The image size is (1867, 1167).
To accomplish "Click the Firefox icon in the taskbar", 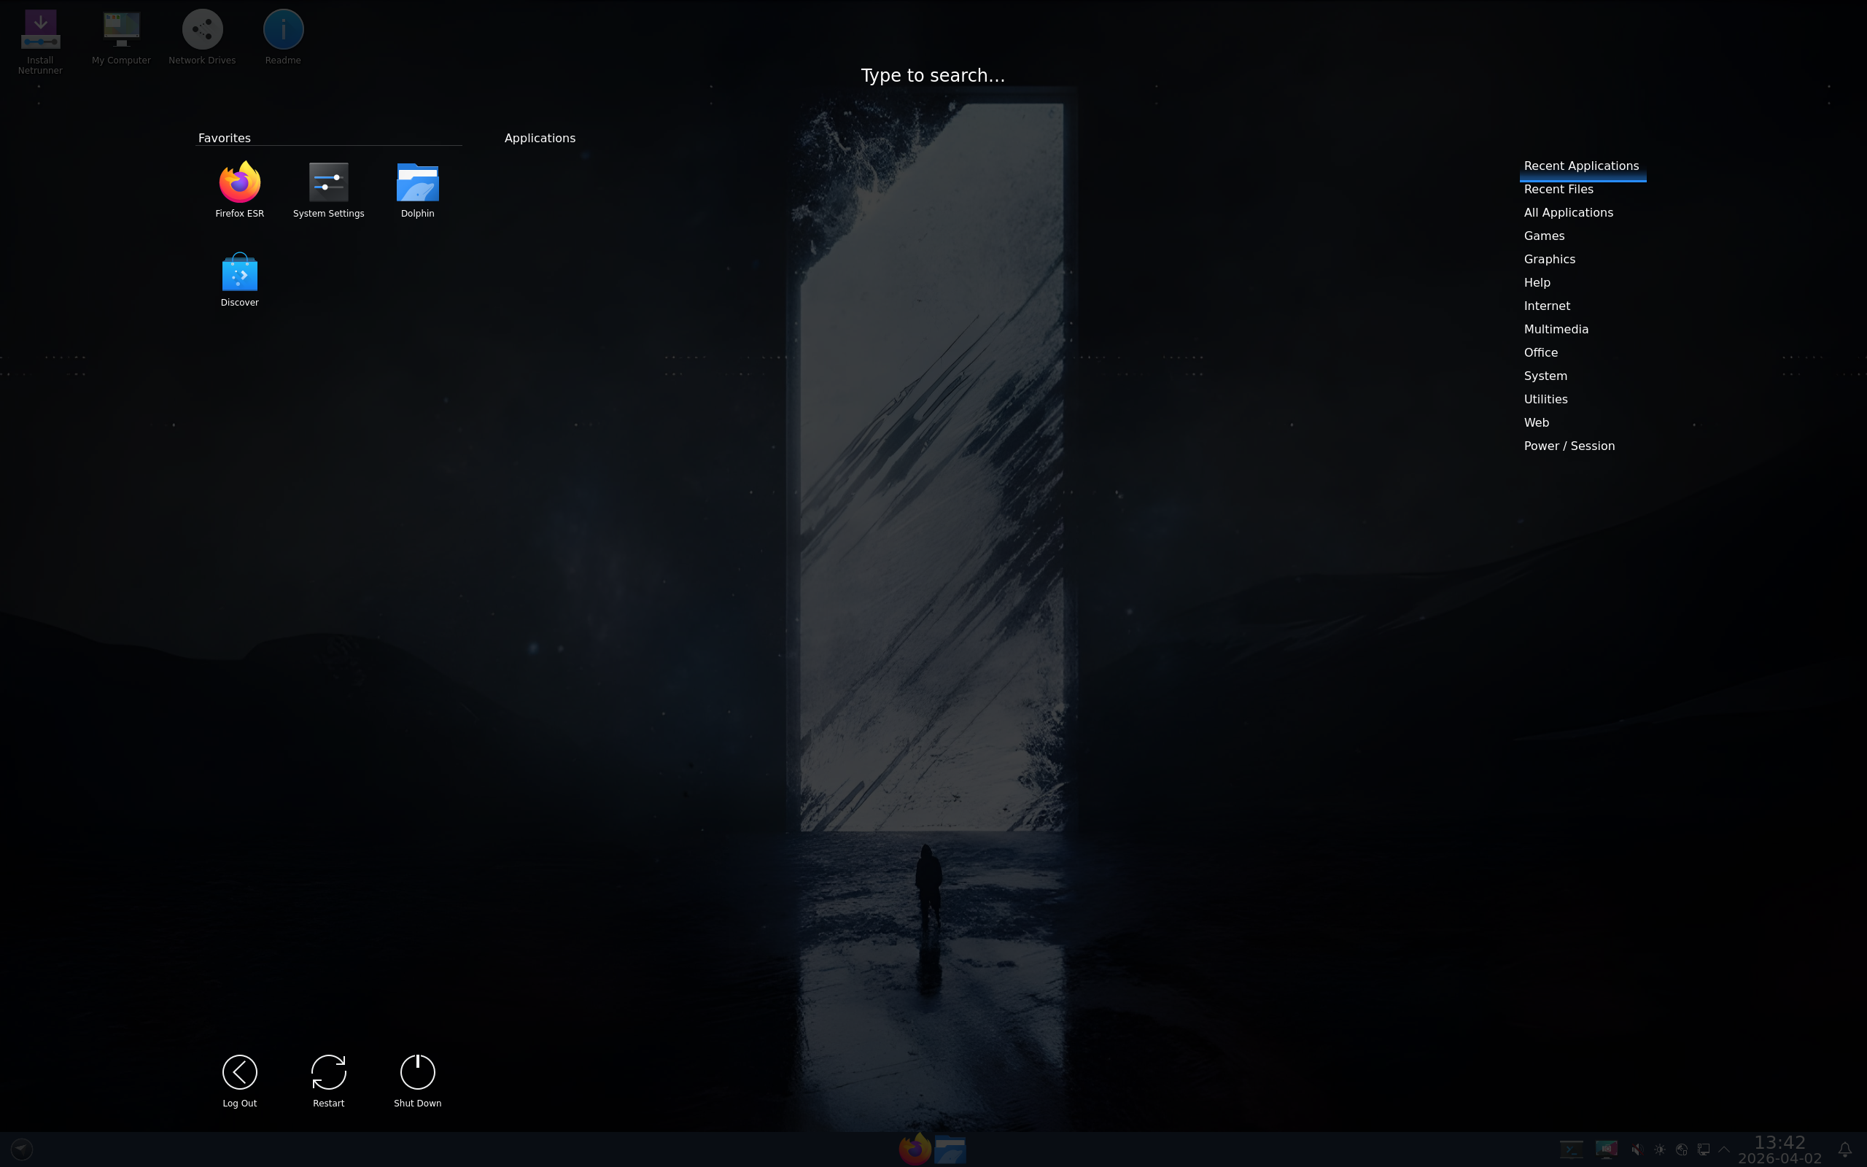I will point(915,1149).
